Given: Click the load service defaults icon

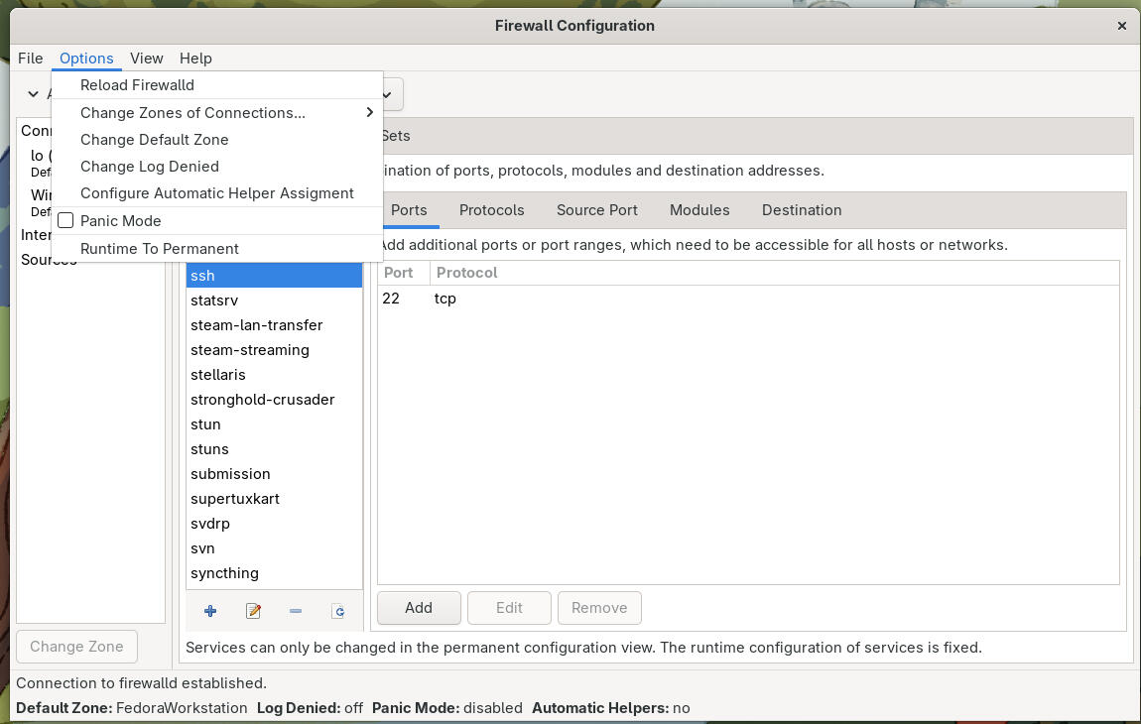Looking at the screenshot, I should tap(338, 611).
